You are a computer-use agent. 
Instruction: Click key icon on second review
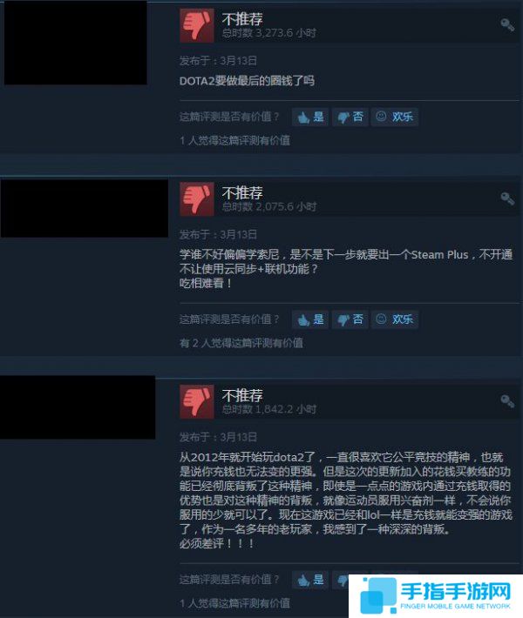(507, 198)
